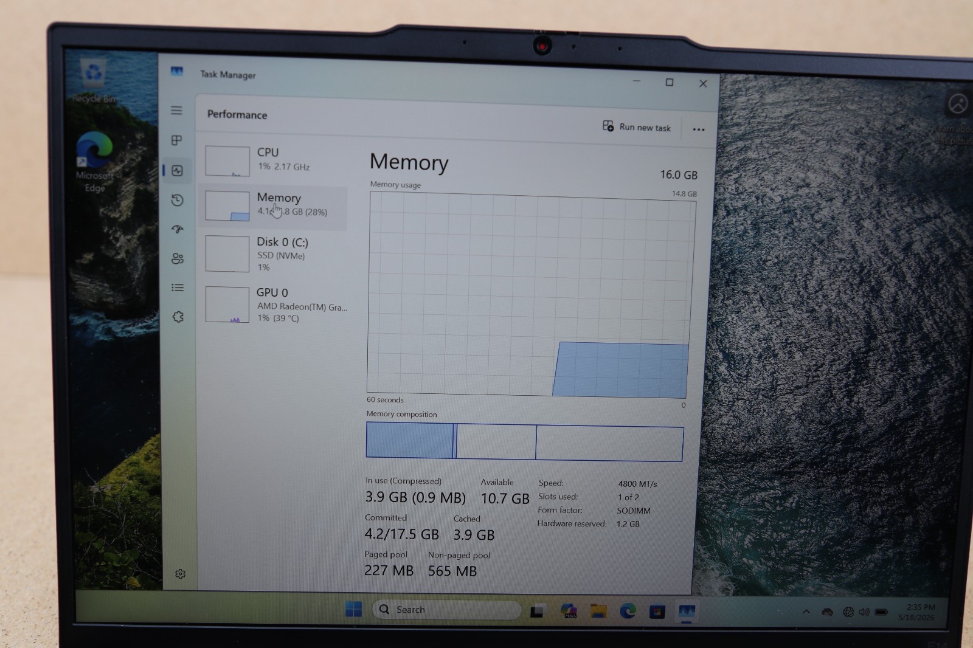
Task: Click Run new task
Action: tap(637, 126)
